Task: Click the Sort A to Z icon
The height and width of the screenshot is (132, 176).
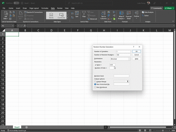Action: (72, 13)
